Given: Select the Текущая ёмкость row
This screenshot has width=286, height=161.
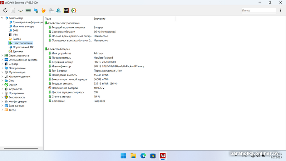Looking at the screenshot, I should 83,84.
